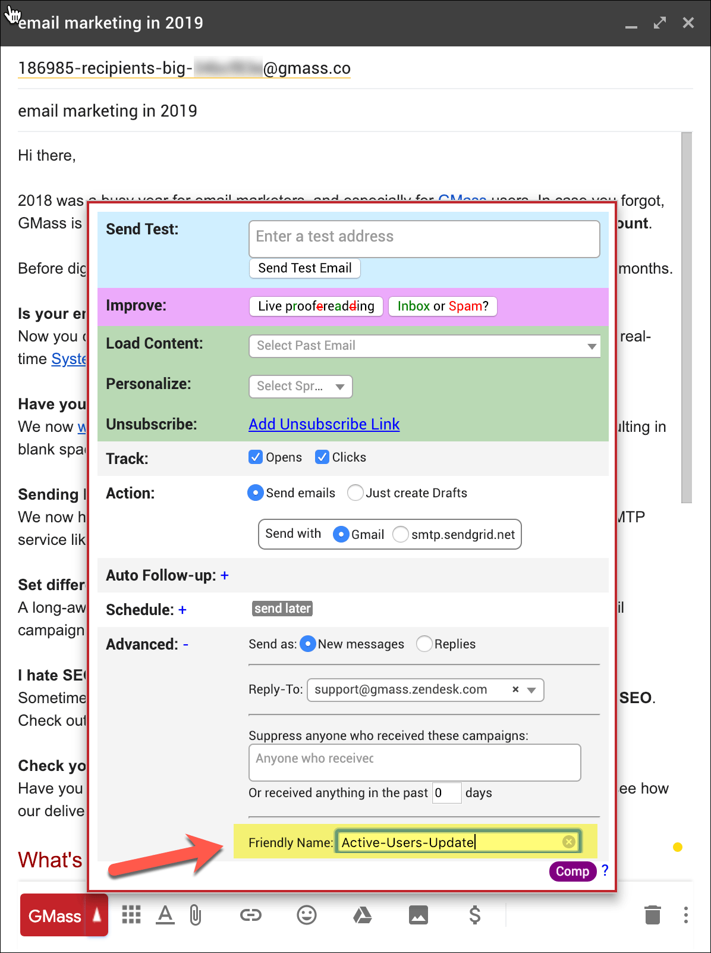
Task: Click the Google Drive insert icon
Action: [x=363, y=915]
